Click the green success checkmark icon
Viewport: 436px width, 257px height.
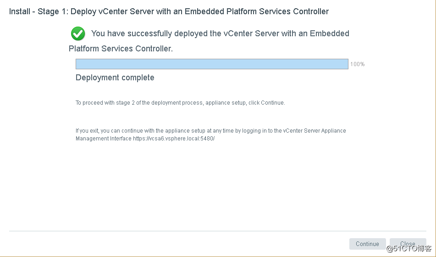click(x=78, y=34)
